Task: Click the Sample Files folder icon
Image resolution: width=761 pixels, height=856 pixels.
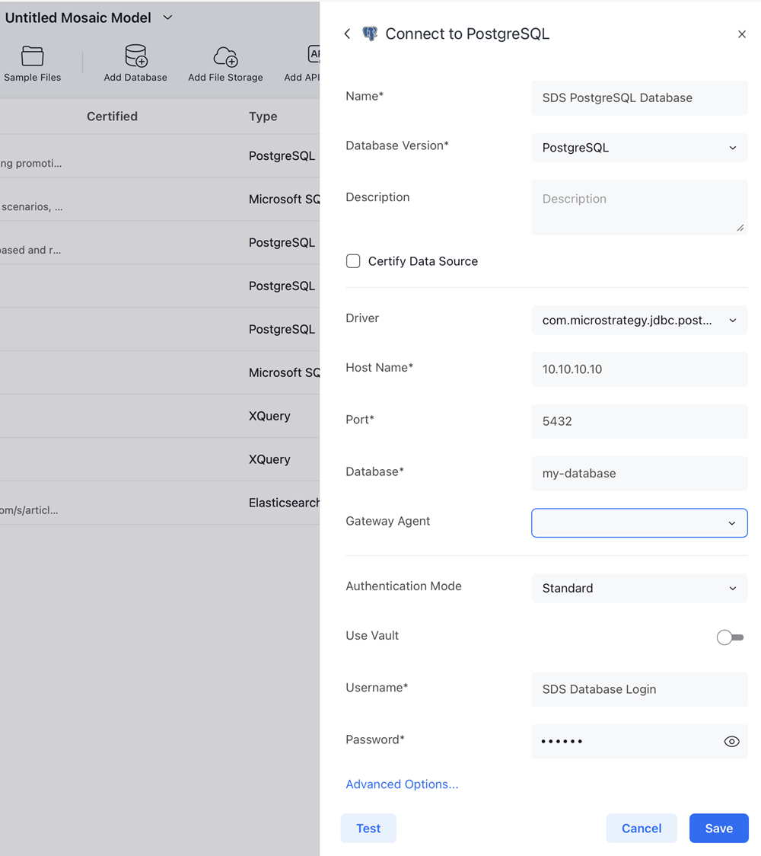Action: pyautogui.click(x=32, y=56)
